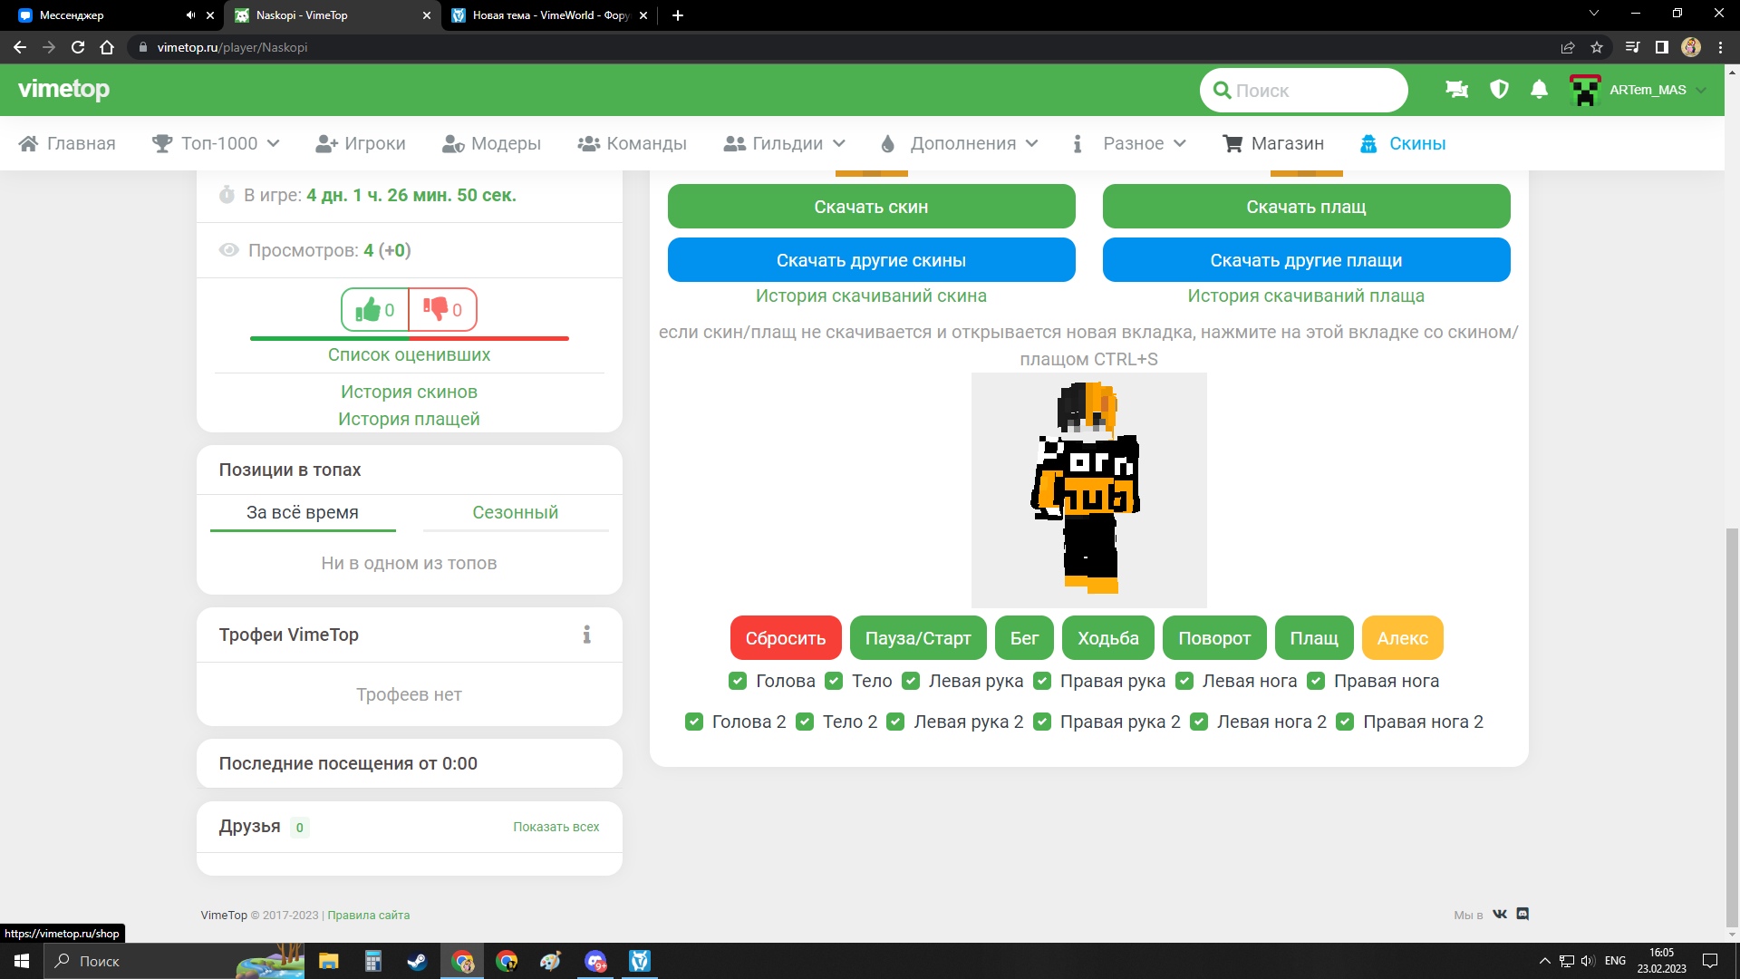The image size is (1740, 979).
Task: Click the Trophies VimeTop info icon
Action: (586, 635)
